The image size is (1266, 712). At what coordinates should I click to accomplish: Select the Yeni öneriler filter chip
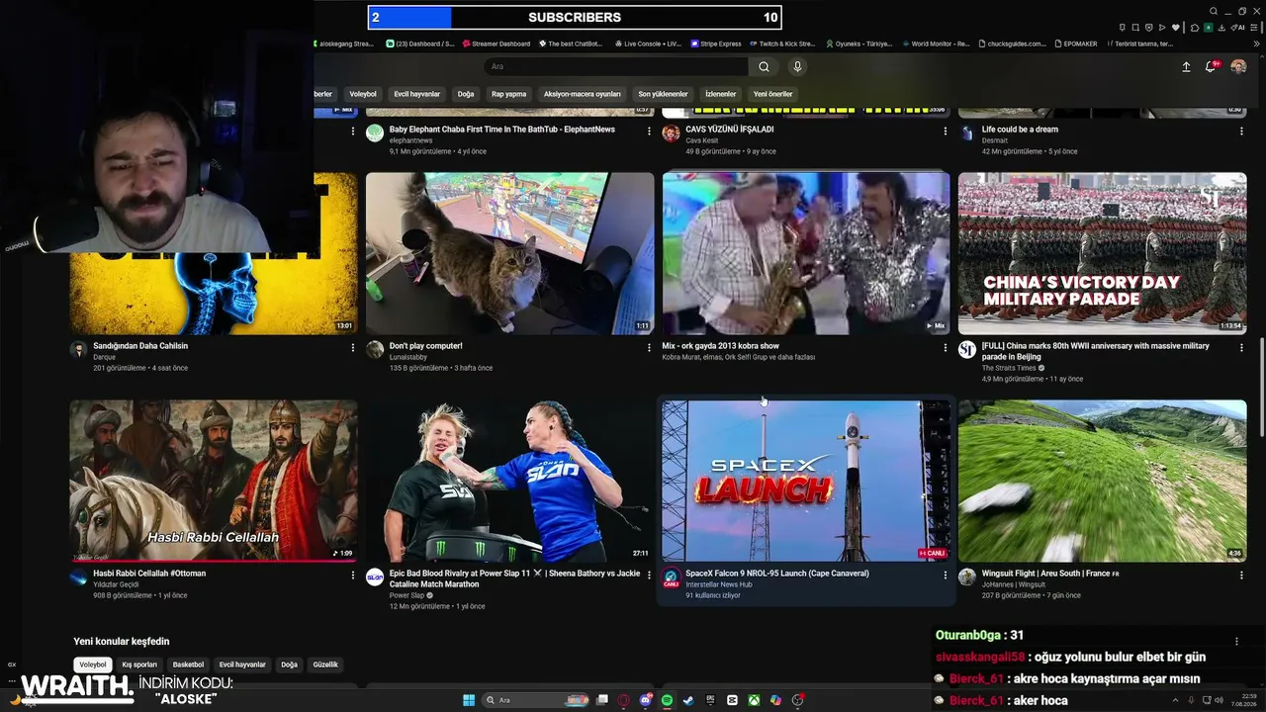[772, 94]
